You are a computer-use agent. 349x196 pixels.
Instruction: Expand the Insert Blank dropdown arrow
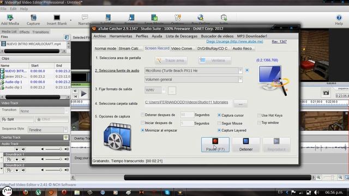(71, 20)
